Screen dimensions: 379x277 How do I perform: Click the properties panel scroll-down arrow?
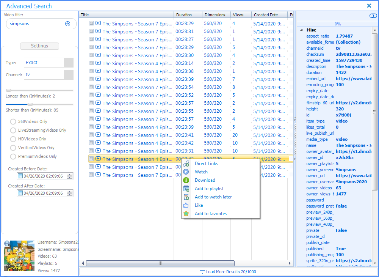(x=375, y=263)
